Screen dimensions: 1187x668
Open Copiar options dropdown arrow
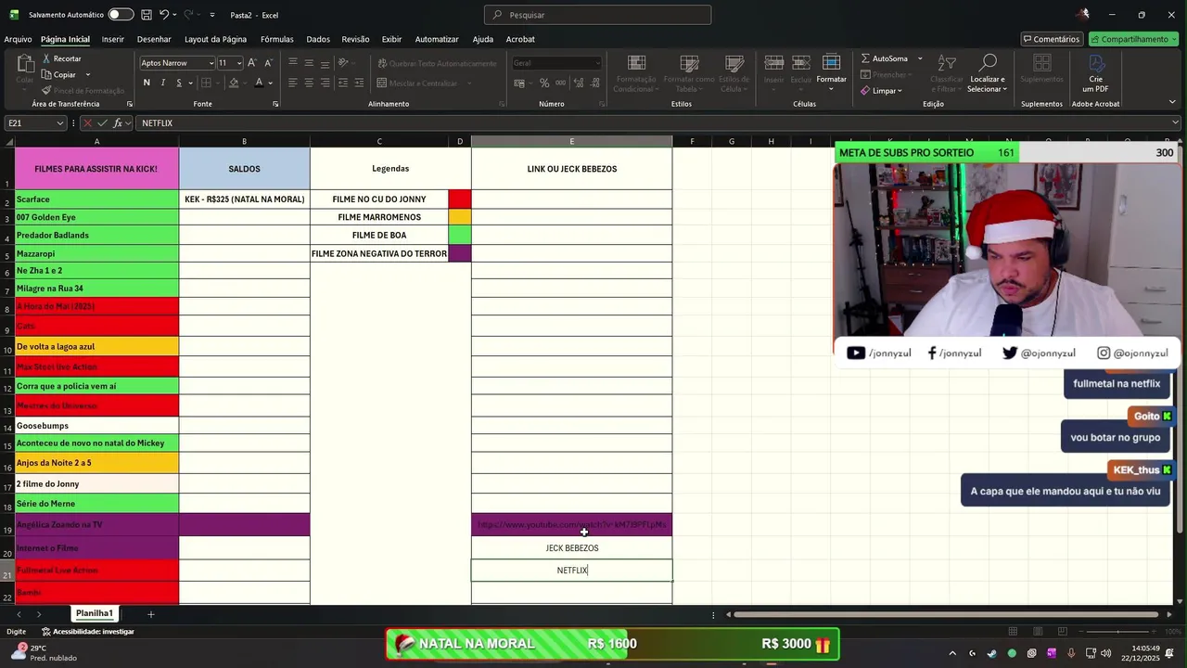point(88,74)
